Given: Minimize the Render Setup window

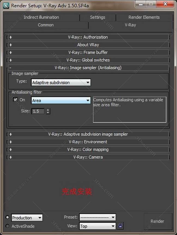Looking at the screenshot, I should click(141, 4).
